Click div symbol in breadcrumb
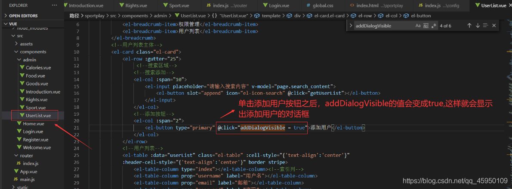The height and width of the screenshot is (189, 512). (293, 15)
